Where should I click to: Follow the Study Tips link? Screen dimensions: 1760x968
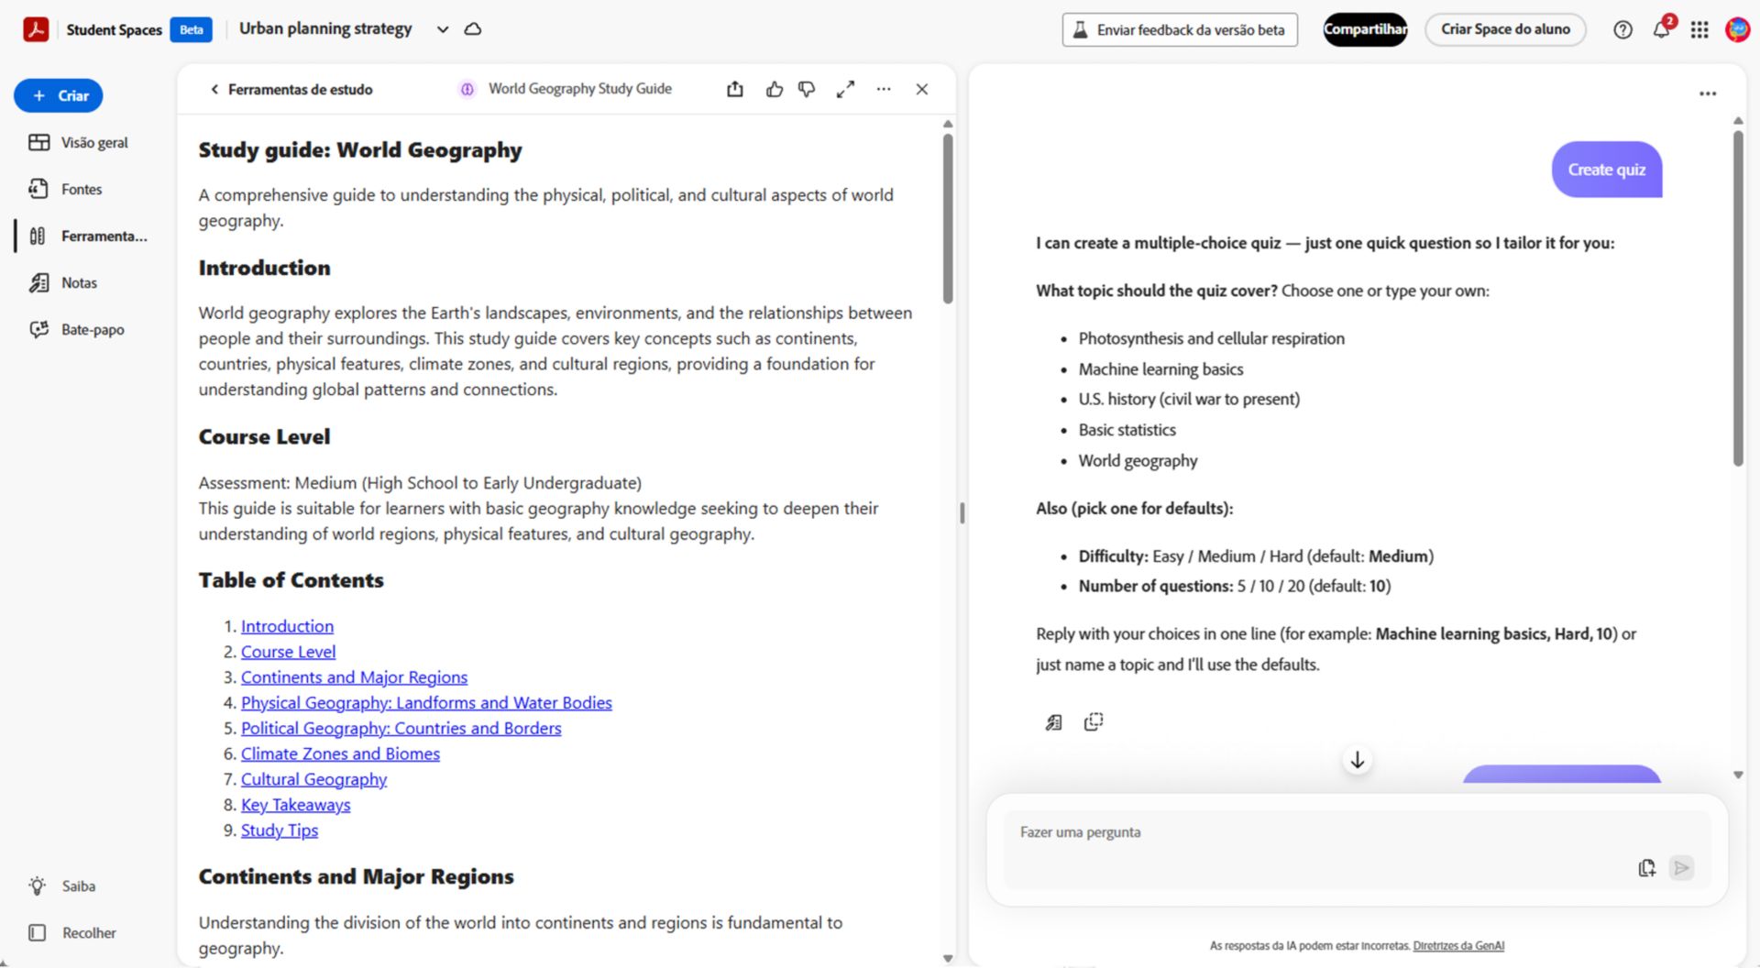coord(280,830)
